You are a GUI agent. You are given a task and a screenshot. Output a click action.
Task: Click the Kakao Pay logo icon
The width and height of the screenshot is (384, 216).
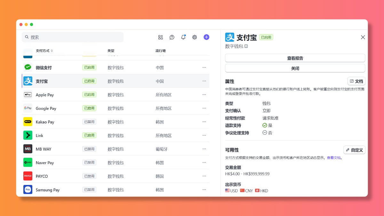point(28,122)
